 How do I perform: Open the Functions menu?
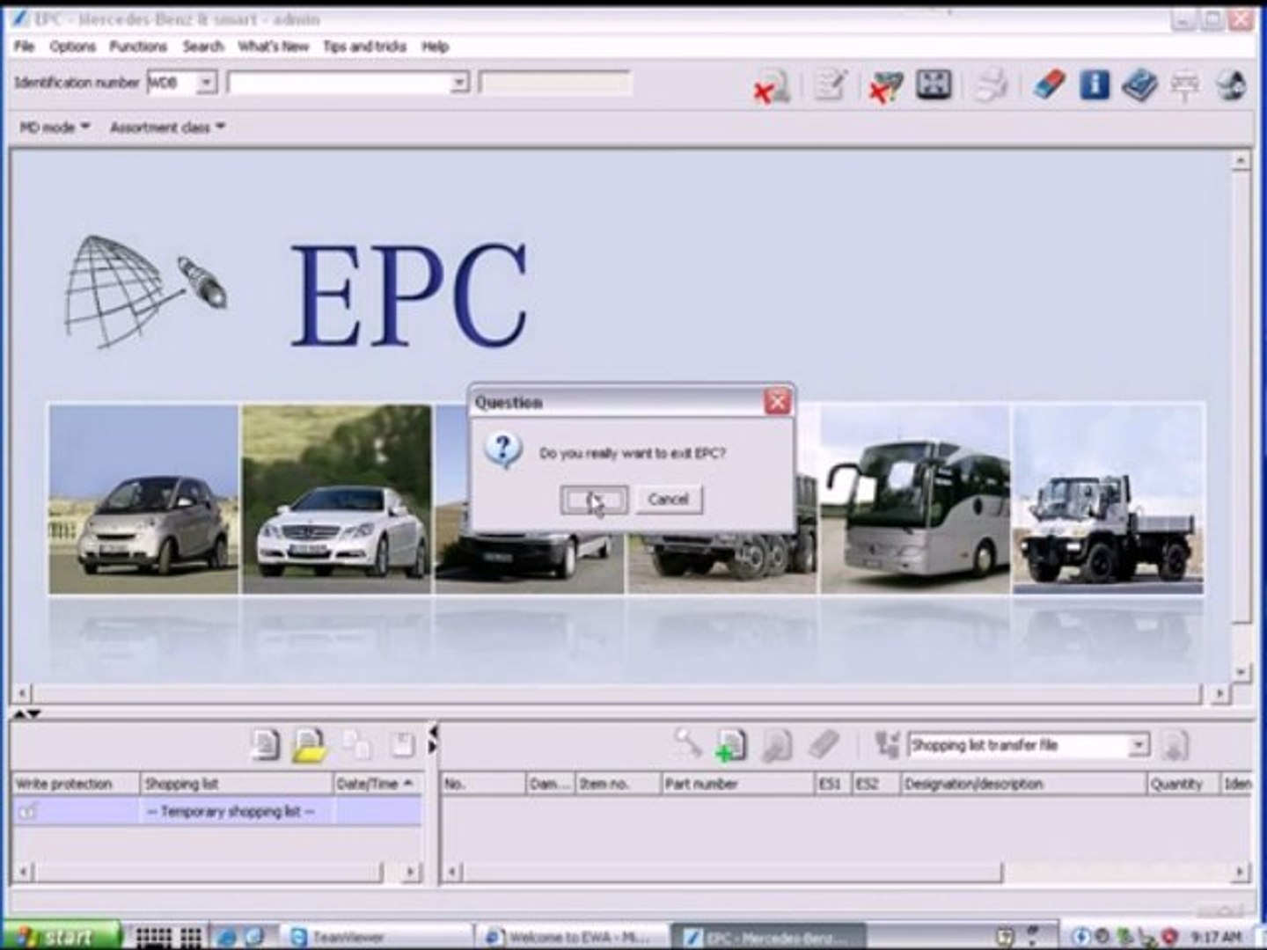137,47
